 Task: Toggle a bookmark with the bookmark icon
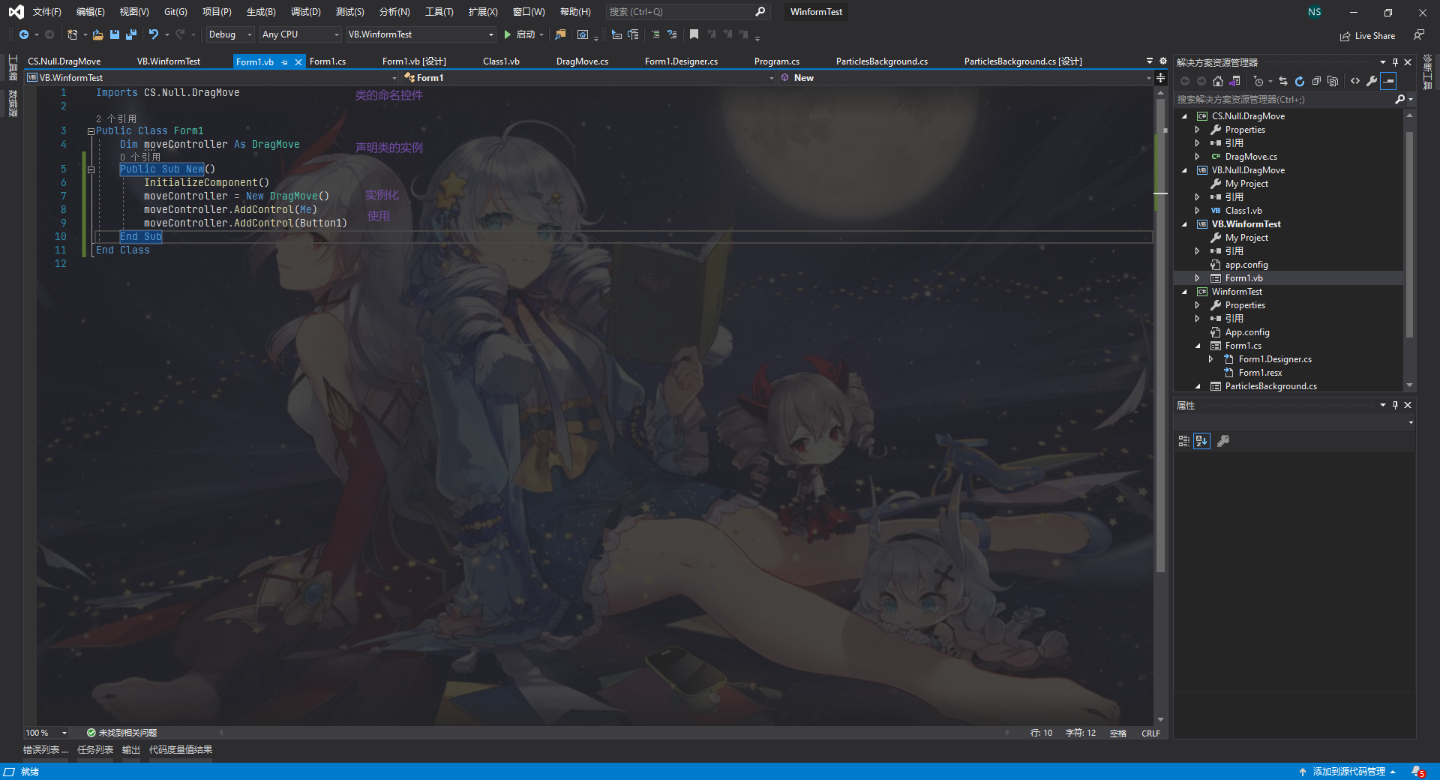[694, 34]
